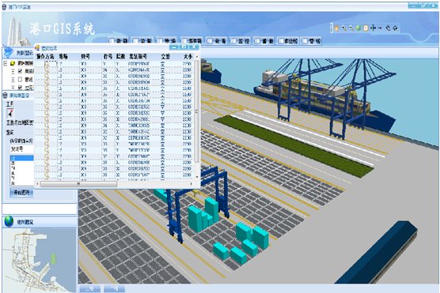Viewport: 440px width, 293px height.
Task: Click the first button below the 3D view
Action: [89, 288]
